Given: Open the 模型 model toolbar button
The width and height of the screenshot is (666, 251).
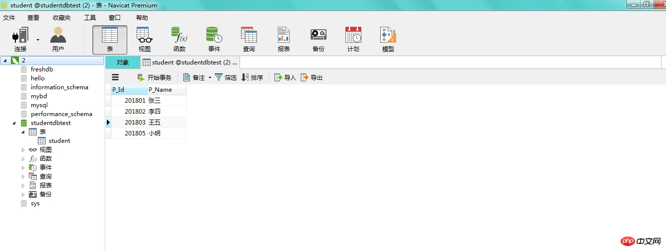Looking at the screenshot, I should pos(388,40).
